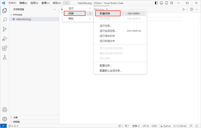Click the feedback icon in status bar
Viewport: 201px width, 128px height.
click(191, 126)
